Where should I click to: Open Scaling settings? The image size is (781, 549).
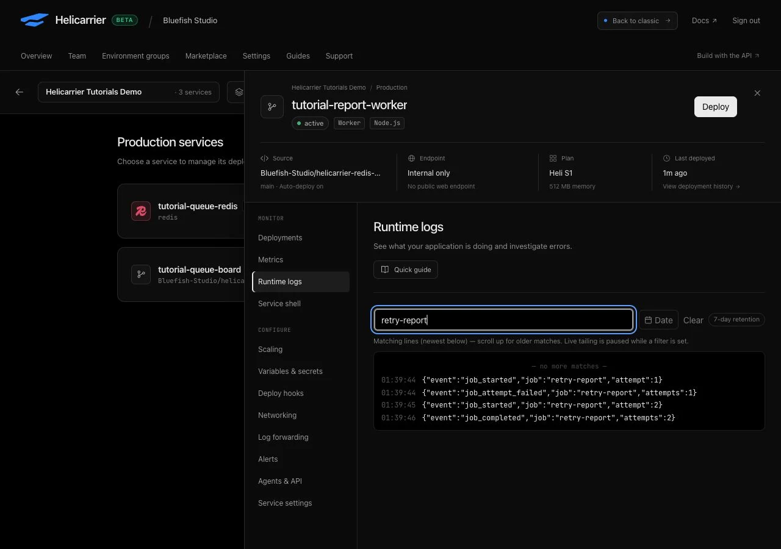[x=301, y=350]
